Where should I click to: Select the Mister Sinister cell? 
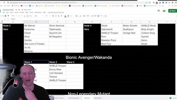click(131, 26)
